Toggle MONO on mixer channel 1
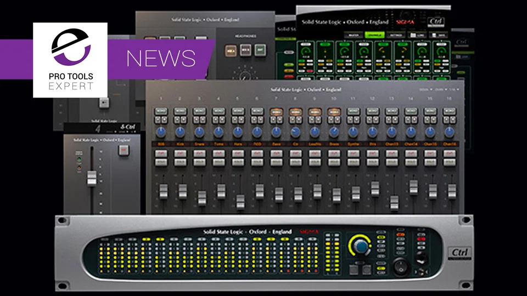This screenshot has height=296, width=527. 161,111
